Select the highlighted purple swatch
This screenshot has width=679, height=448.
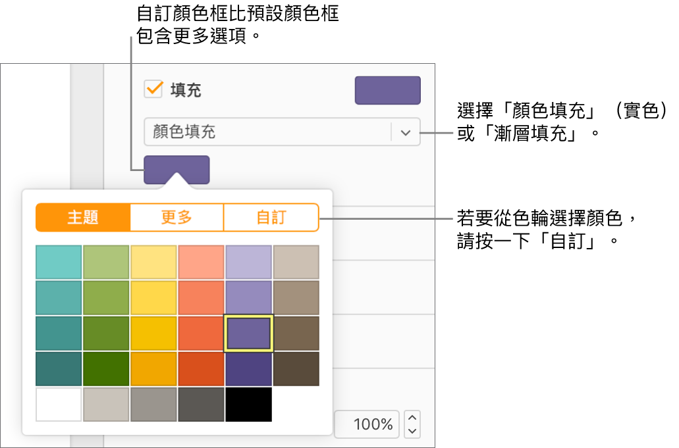coord(248,333)
